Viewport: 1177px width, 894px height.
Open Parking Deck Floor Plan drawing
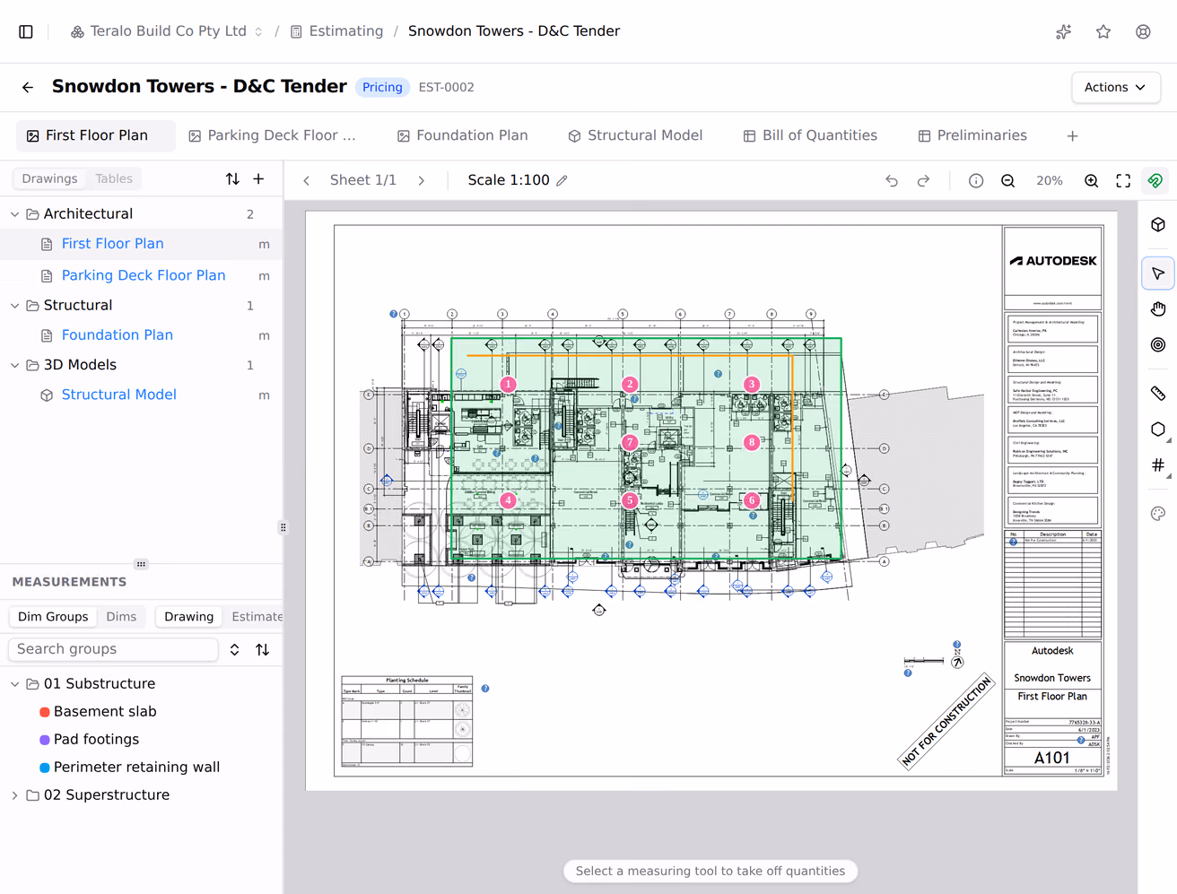click(x=144, y=275)
